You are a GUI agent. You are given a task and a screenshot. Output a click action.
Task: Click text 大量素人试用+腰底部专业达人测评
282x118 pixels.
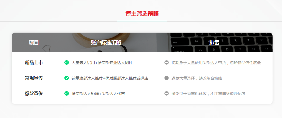click(x=102, y=63)
